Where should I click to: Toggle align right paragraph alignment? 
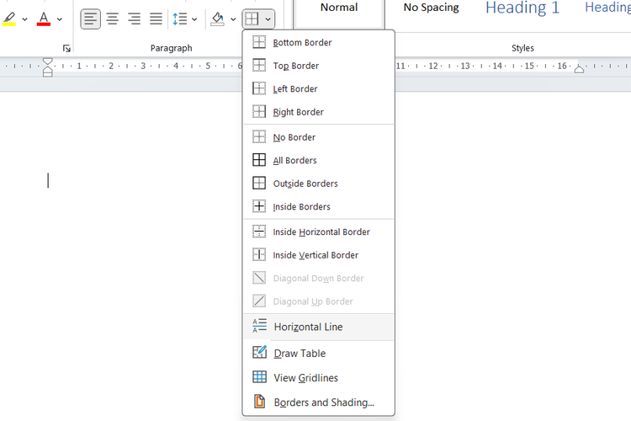(x=134, y=19)
